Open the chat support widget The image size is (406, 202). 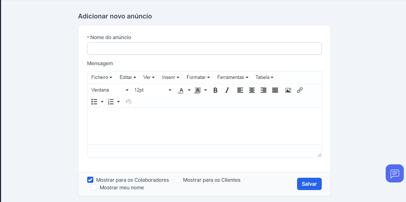394,173
